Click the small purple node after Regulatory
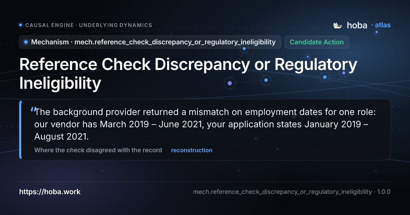This screenshot has height=215, width=410. 344,73
